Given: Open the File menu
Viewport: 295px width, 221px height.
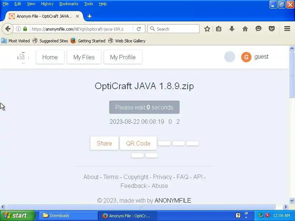Looking at the screenshot, I should [x=6, y=4].
